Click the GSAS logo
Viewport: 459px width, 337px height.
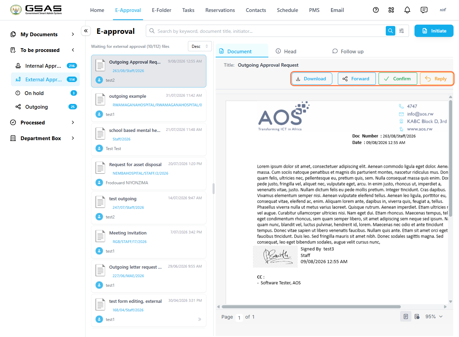pos(36,10)
